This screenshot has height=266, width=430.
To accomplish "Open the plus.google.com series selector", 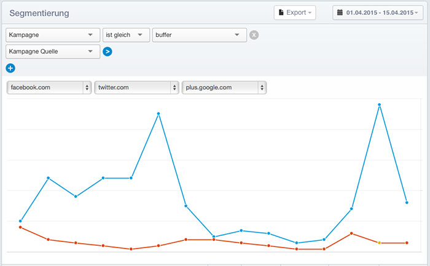I will click(x=224, y=87).
